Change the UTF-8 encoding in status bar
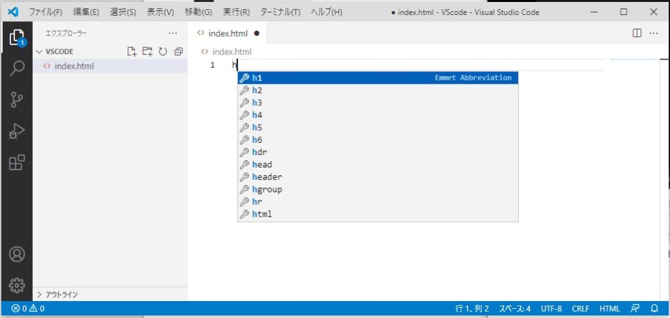 [551, 309]
